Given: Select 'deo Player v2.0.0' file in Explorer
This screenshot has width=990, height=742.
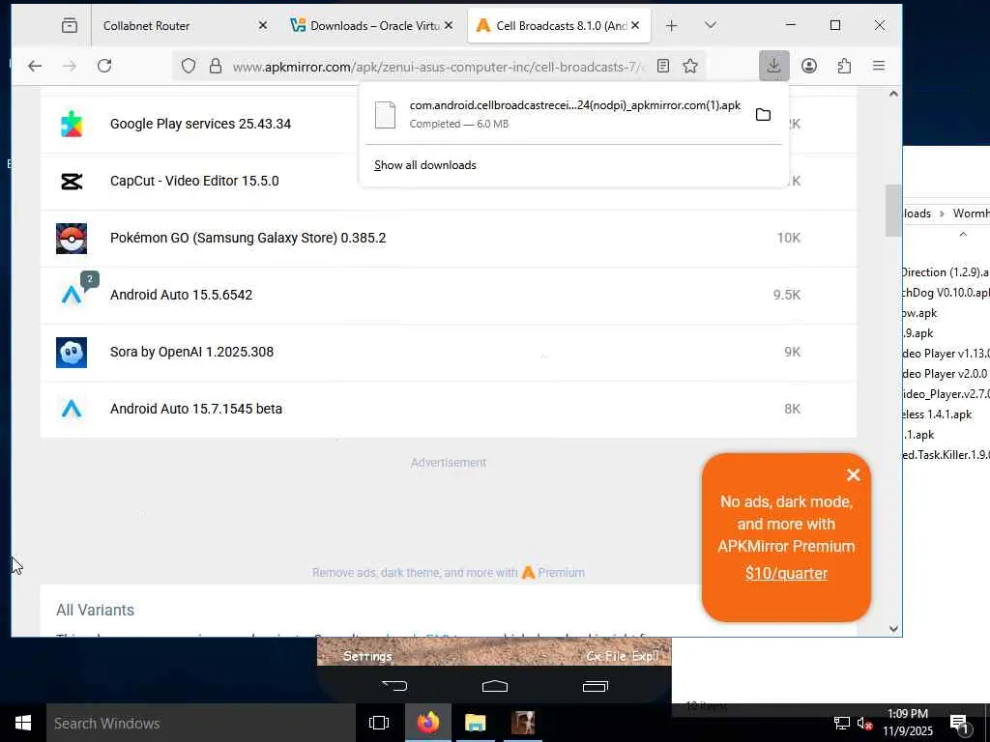Looking at the screenshot, I should (945, 374).
